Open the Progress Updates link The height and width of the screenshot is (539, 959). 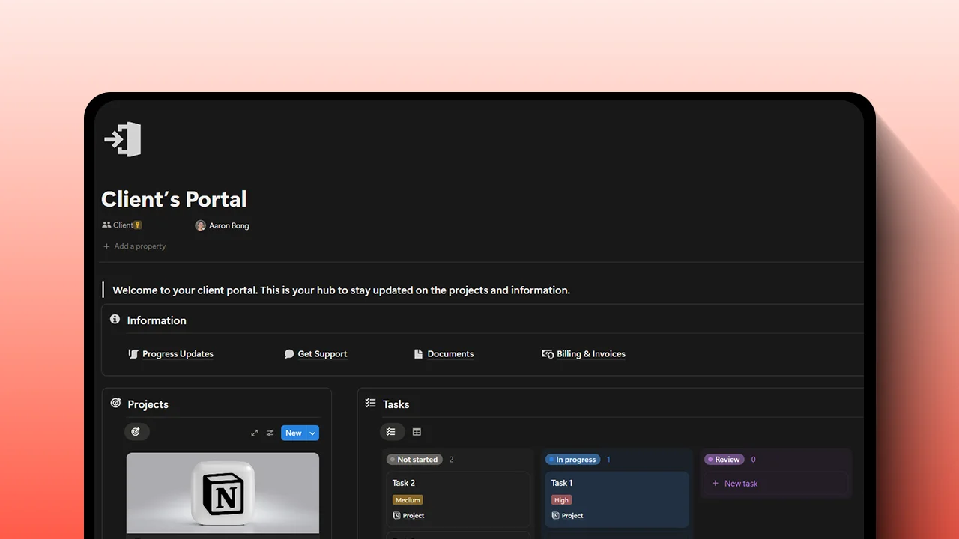(x=178, y=354)
